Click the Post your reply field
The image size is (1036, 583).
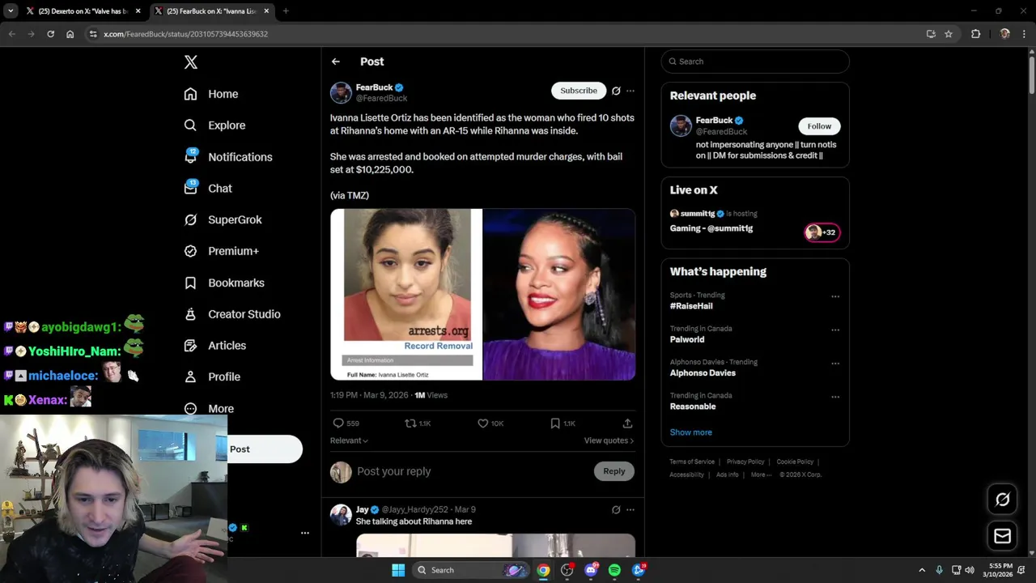click(469, 471)
